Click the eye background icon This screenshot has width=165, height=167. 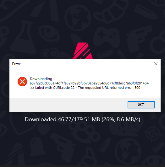tap(49, 33)
